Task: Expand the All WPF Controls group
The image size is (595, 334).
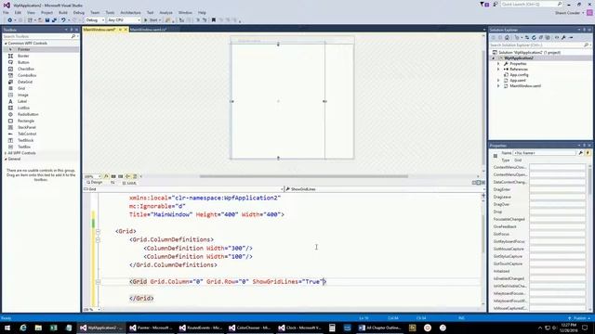Action: point(6,153)
